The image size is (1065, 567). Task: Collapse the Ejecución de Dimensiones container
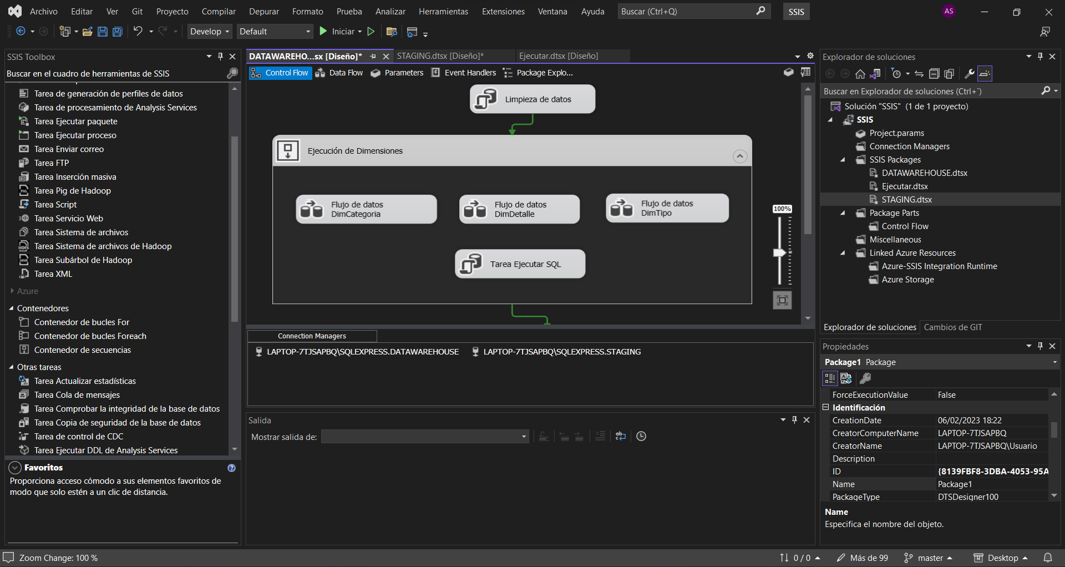point(739,156)
